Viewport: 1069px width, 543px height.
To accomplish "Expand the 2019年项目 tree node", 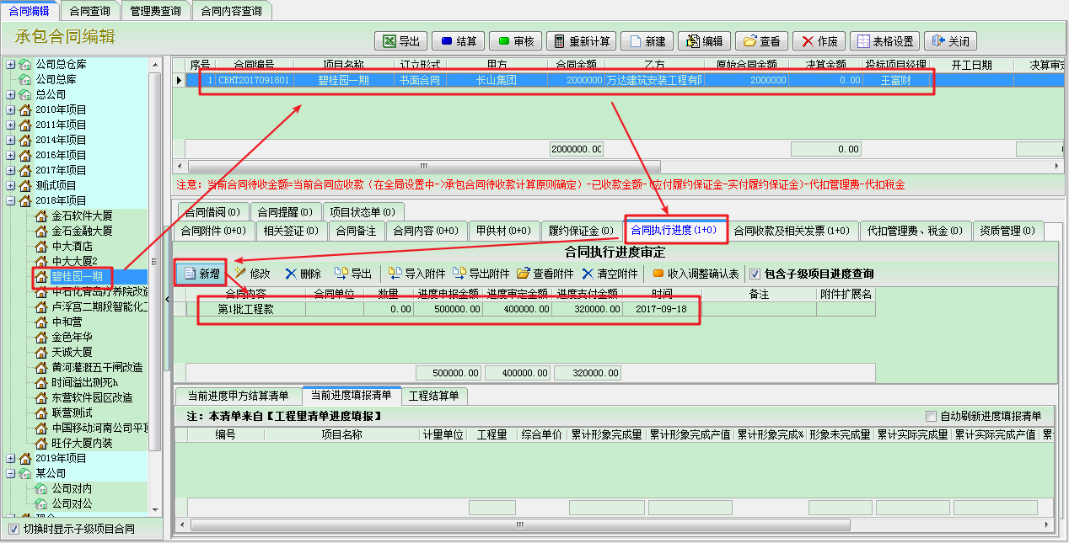I will tap(10, 458).
